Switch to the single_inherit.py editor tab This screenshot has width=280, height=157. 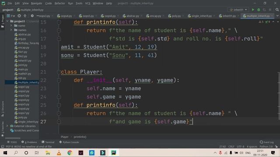[x=200, y=16]
